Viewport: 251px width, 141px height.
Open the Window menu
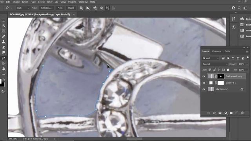click(x=83, y=2)
